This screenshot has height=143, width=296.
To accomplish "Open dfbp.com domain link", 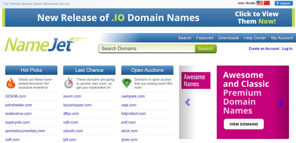I will coord(71,114).
